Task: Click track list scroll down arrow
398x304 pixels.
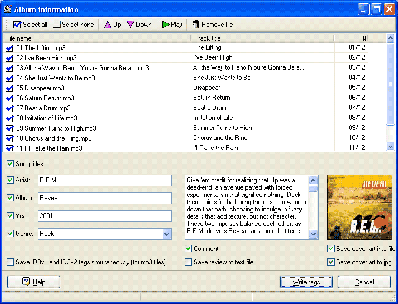Action: click(390, 147)
